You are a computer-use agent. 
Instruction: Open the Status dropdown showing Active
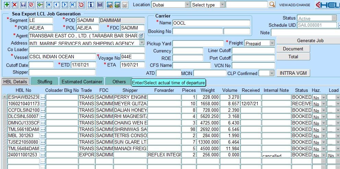334,18
